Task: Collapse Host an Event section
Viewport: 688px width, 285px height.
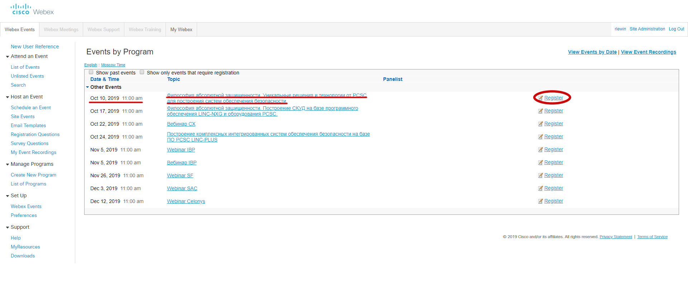Action: (8, 97)
